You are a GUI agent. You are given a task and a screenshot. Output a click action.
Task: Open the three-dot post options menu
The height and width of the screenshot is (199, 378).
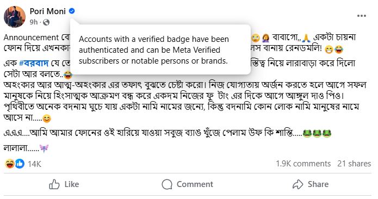click(361, 16)
